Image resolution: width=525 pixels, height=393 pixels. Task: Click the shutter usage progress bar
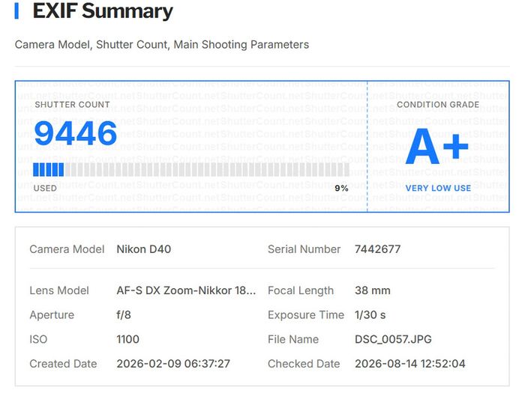click(191, 170)
